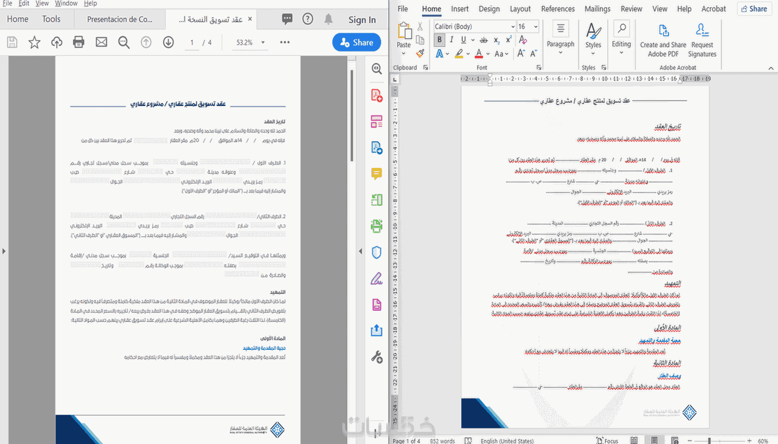Switch Word to Web Layout view
The height and width of the screenshot is (444, 778).
tap(675, 441)
